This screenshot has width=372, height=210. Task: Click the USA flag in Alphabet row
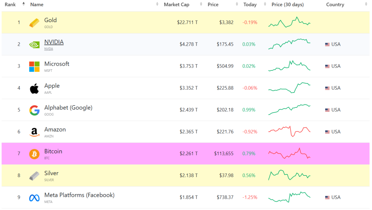click(327, 110)
